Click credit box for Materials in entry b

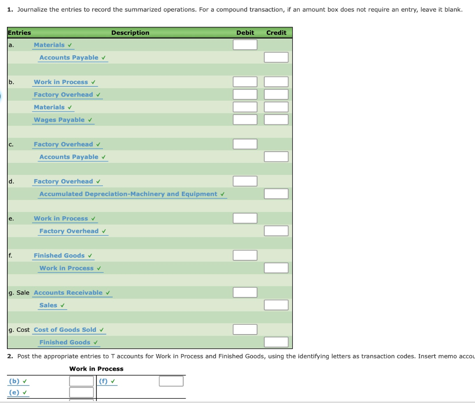(276, 107)
